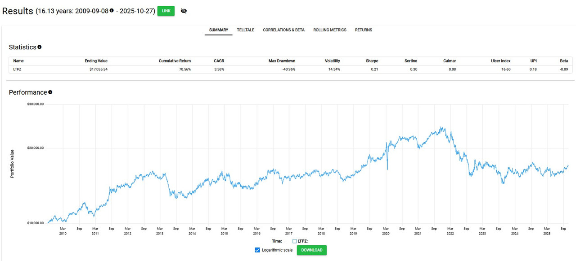
Task: Switch to the ROLLING METRICS tab
Action: 330,30
